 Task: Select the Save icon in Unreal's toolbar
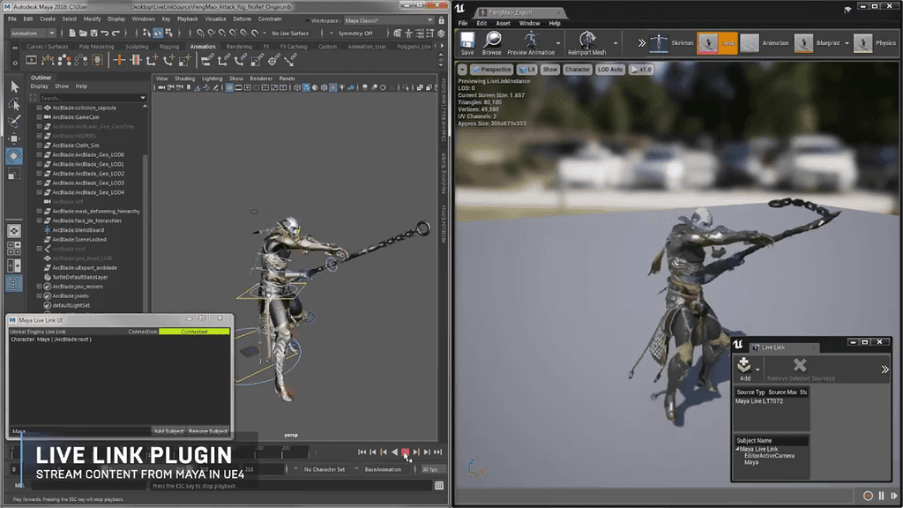point(467,40)
